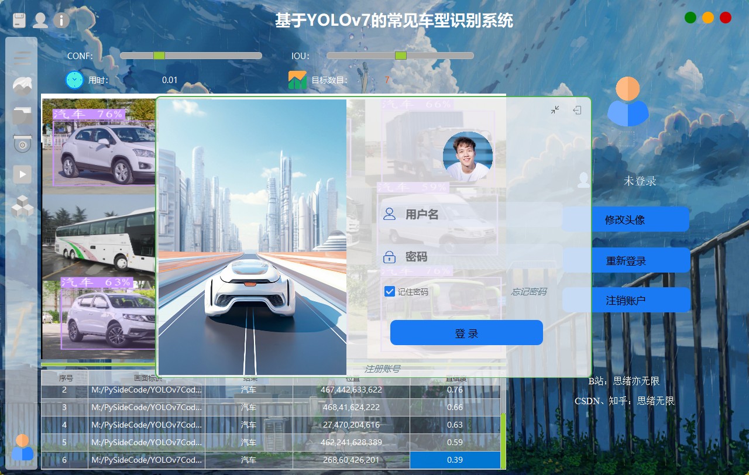The width and height of the screenshot is (749, 475).
Task: Click the large account avatar above 未登录
Action: [628, 101]
